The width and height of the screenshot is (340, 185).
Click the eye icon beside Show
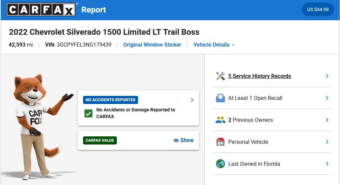(x=176, y=140)
